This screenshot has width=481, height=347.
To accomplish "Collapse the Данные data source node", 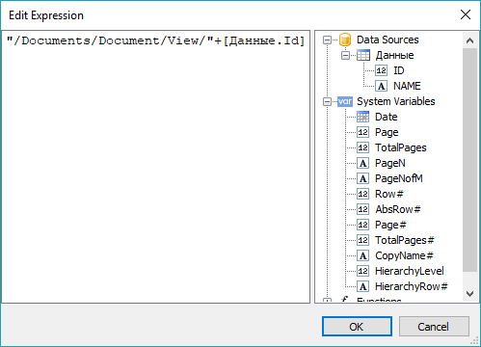I will coord(345,56).
